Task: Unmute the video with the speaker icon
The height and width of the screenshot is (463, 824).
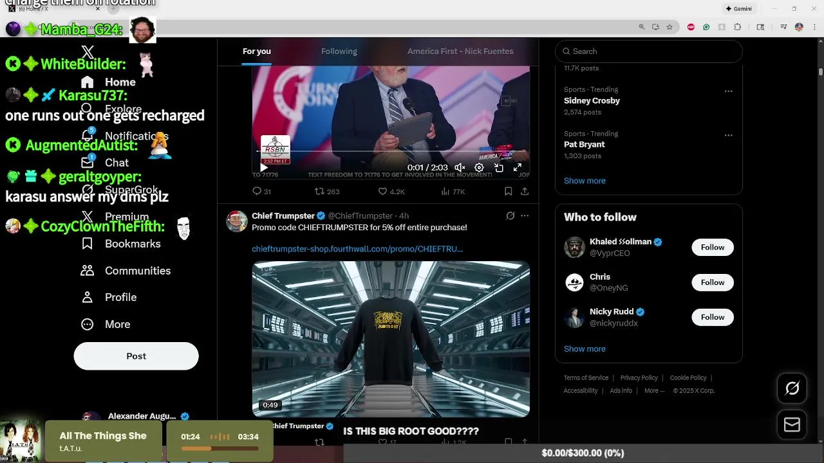Action: tap(460, 168)
